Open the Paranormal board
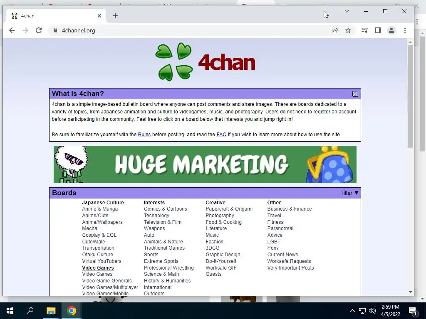Image resolution: width=426 pixels, height=319 pixels. 280,228
